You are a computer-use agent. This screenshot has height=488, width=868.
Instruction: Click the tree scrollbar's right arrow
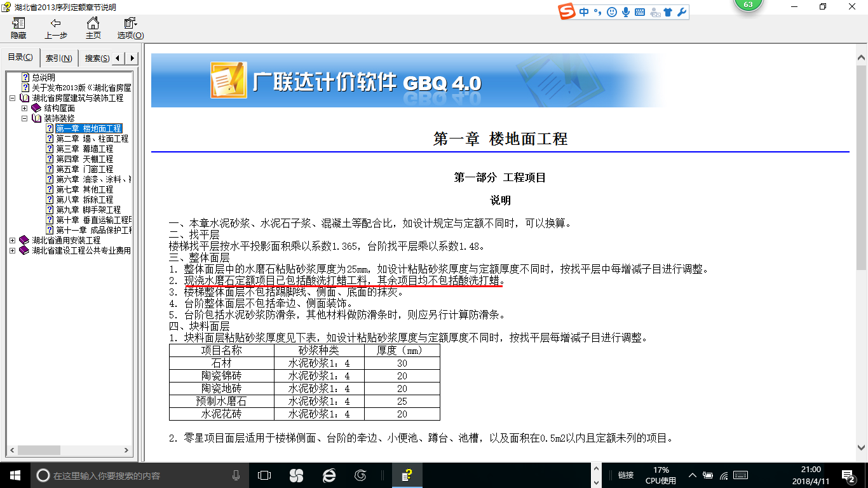pyautogui.click(x=126, y=451)
